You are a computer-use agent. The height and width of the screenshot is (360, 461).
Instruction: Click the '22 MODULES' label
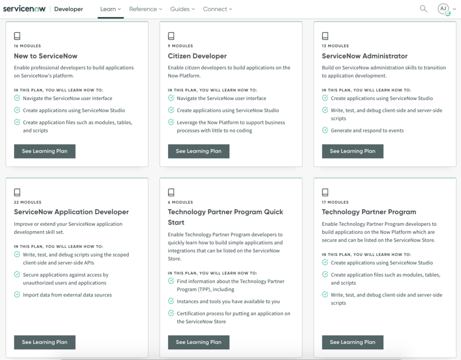pyautogui.click(x=27, y=202)
